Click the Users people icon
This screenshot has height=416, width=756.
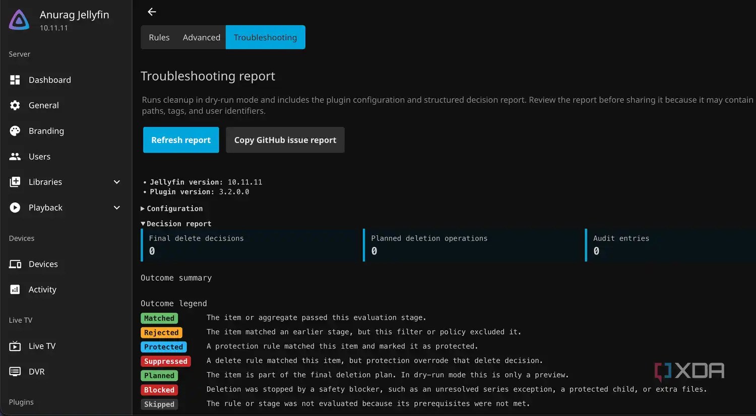(x=15, y=157)
